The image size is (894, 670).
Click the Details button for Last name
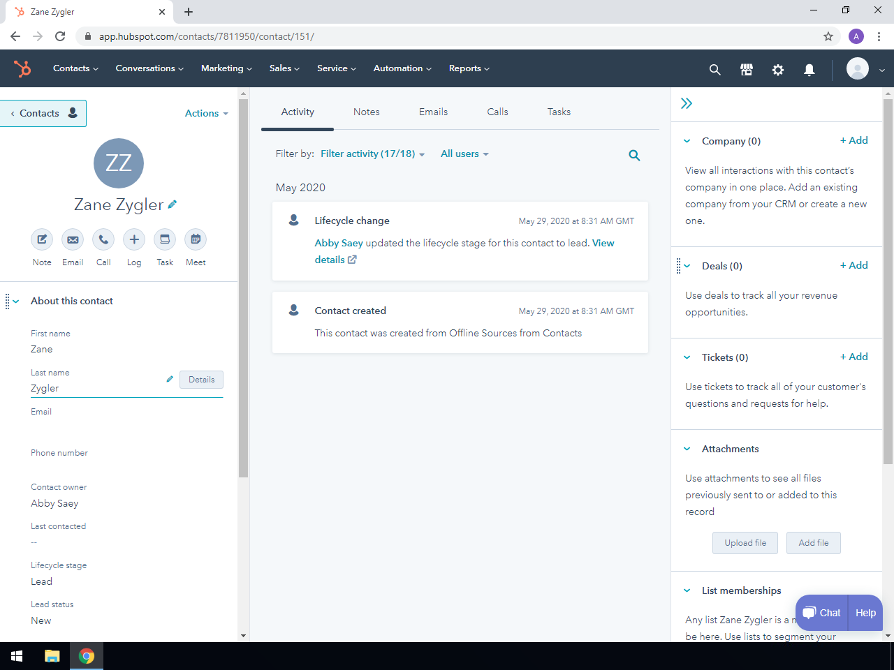(202, 380)
